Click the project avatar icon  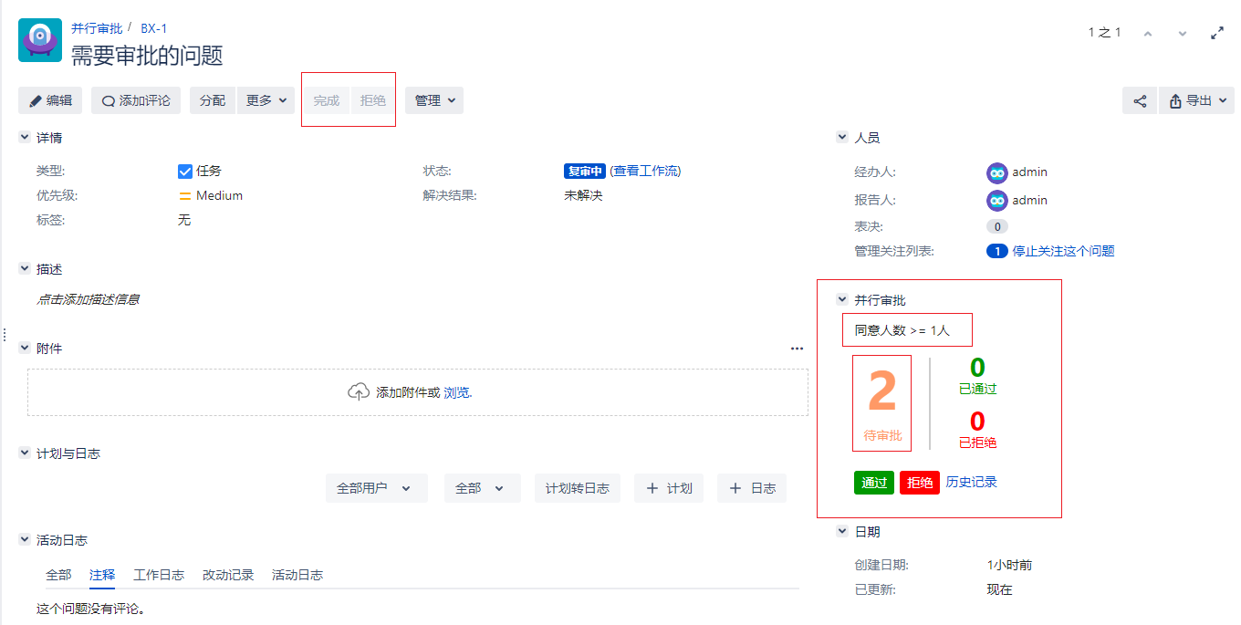tap(40, 40)
